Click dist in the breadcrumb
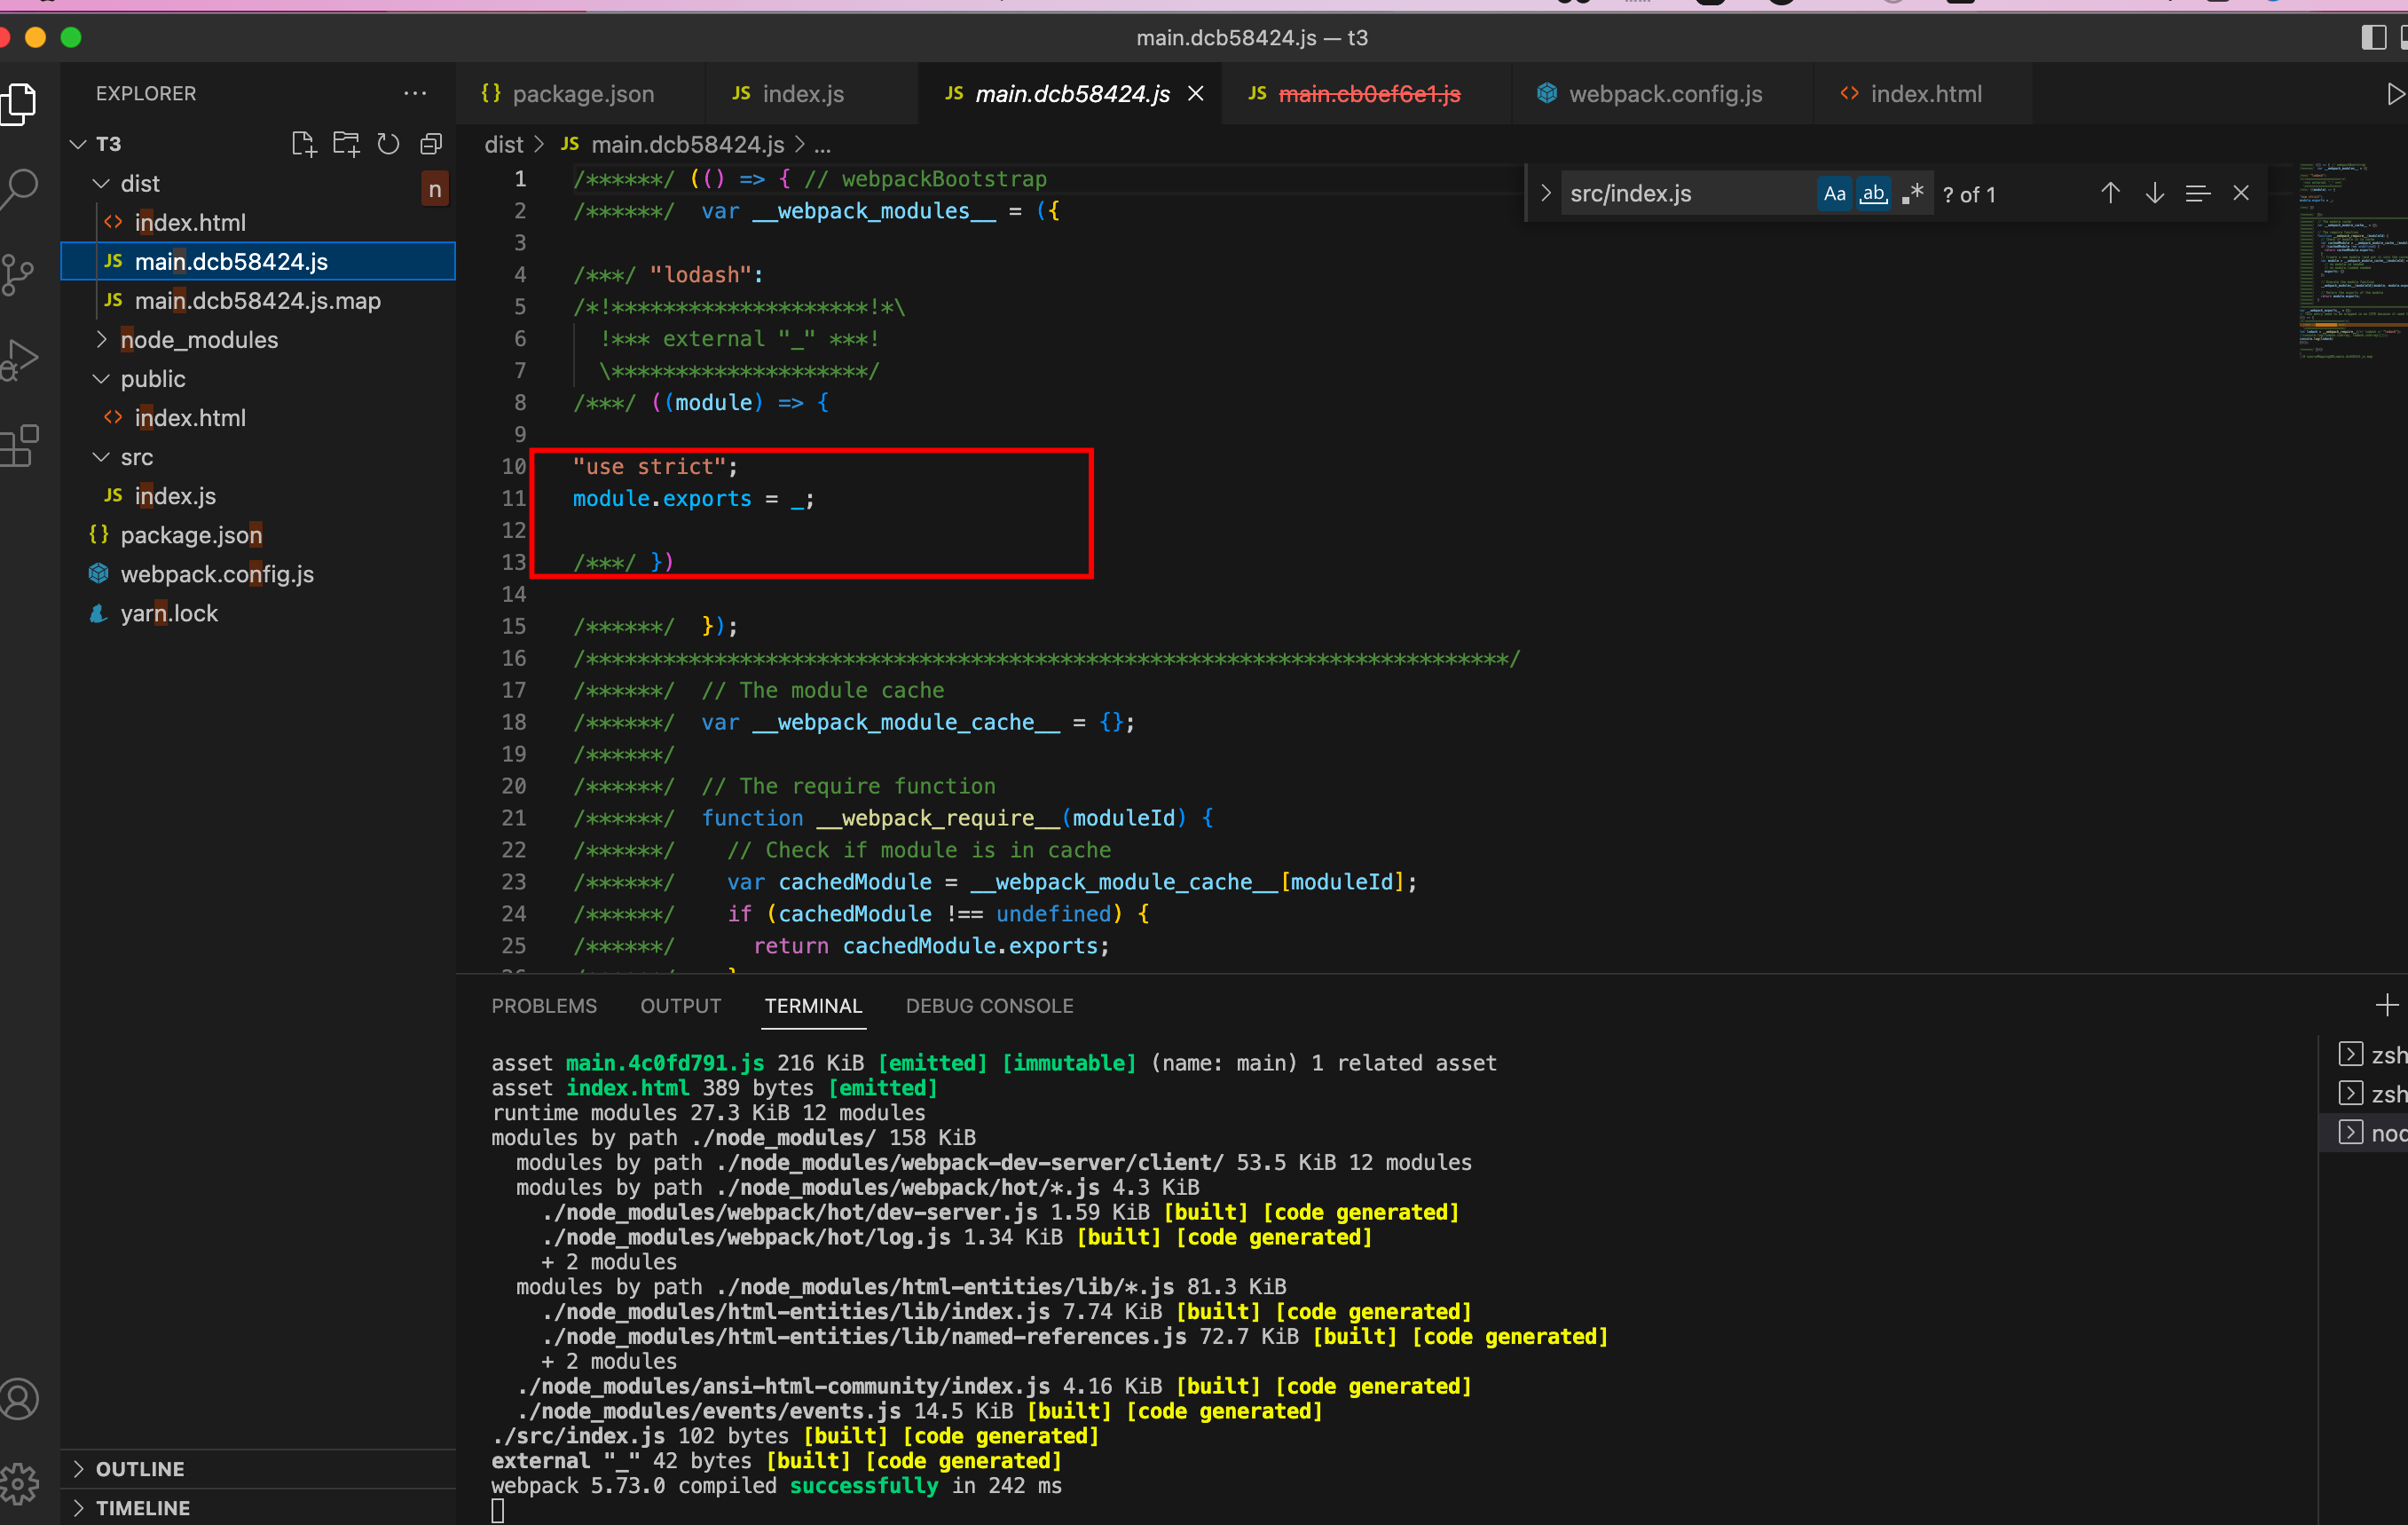The height and width of the screenshot is (1525, 2408). [x=504, y=145]
